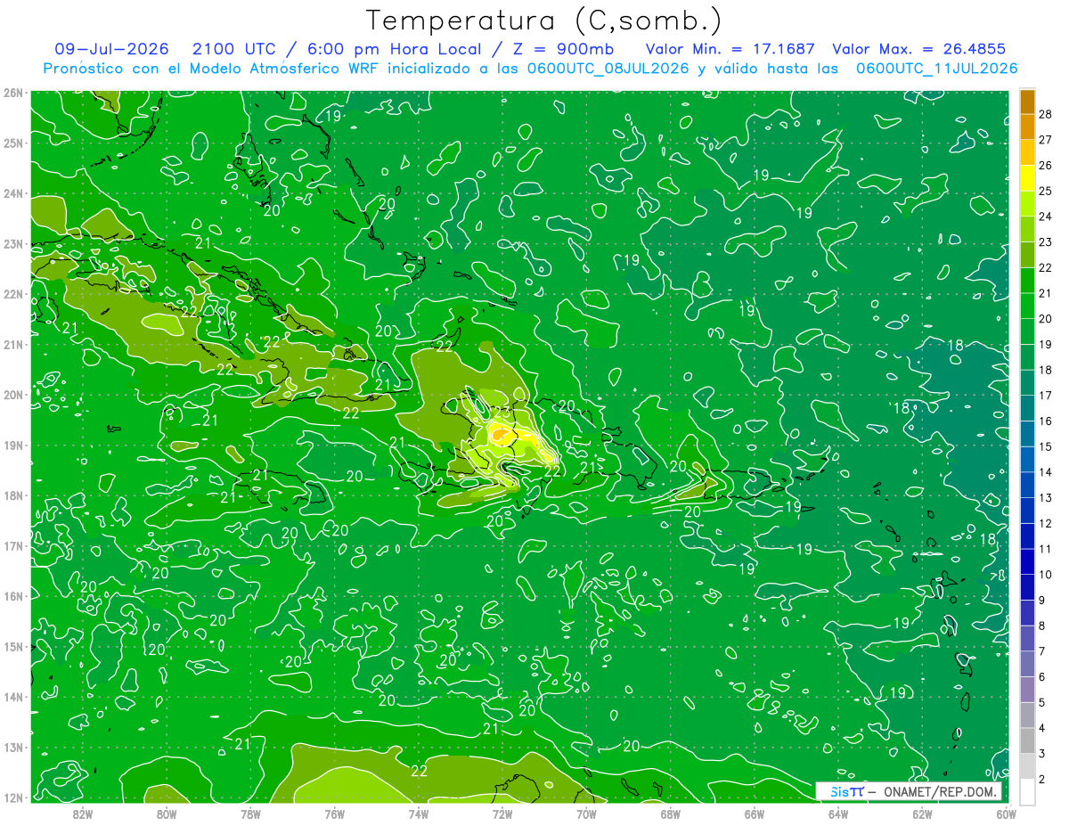Click the latitude axis label "17N"
Viewport: 1069px width, 826px height.
pyautogui.click(x=12, y=545)
